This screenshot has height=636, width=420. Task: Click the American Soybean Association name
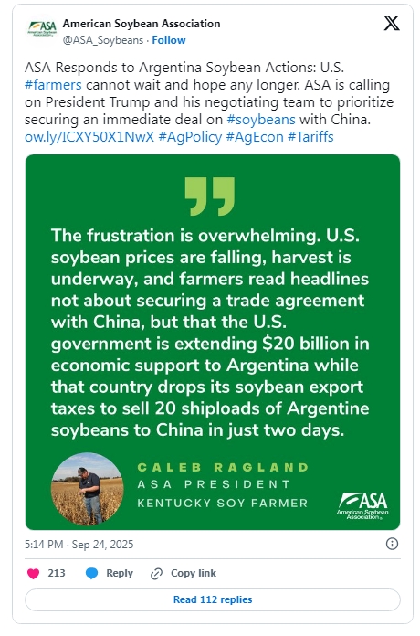(142, 24)
